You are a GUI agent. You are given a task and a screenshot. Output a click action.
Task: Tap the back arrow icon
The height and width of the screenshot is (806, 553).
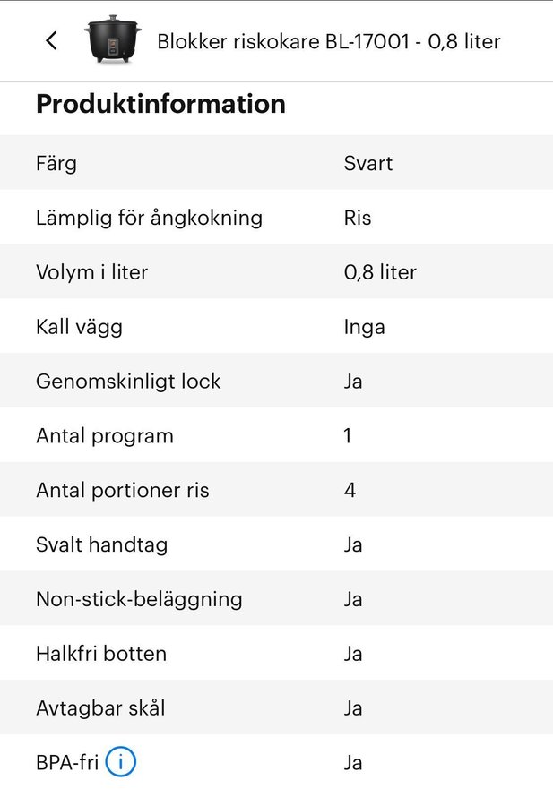[51, 40]
